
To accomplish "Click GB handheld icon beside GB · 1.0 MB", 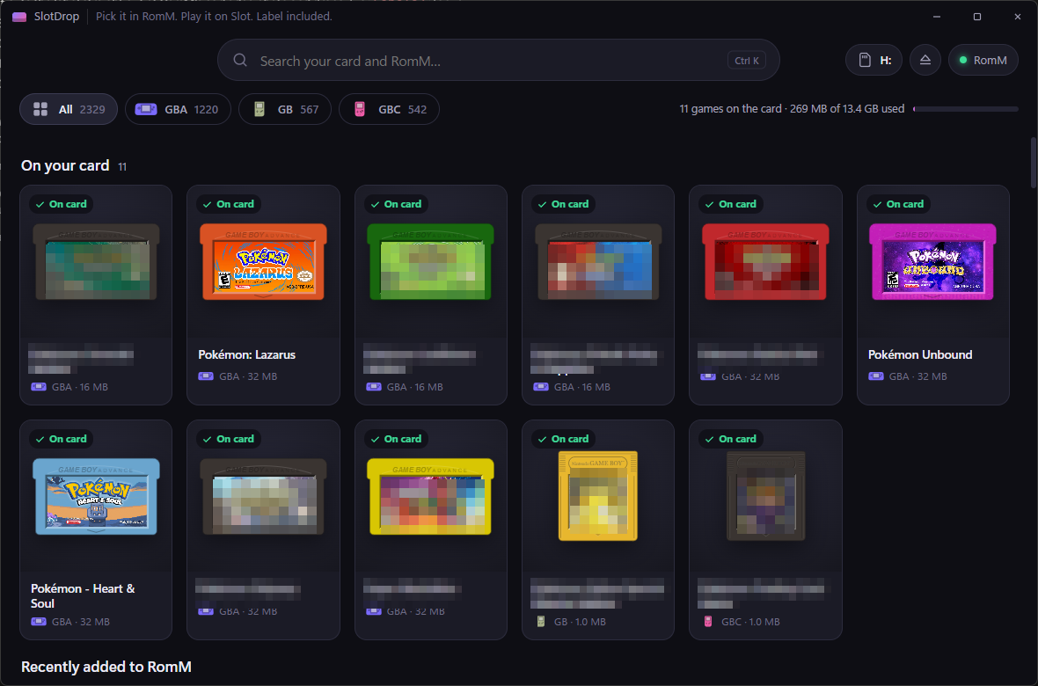I will [541, 622].
